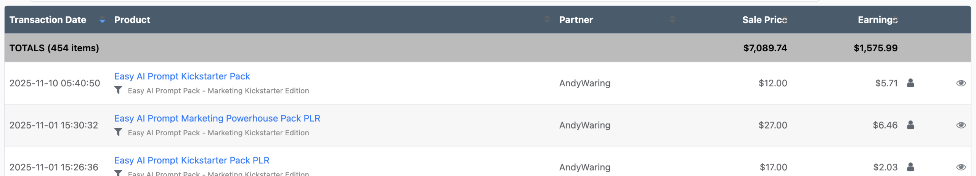This screenshot has width=976, height=176.
Task: Open Easy AI Prompt Kickstarter Pack link
Action: point(182,76)
